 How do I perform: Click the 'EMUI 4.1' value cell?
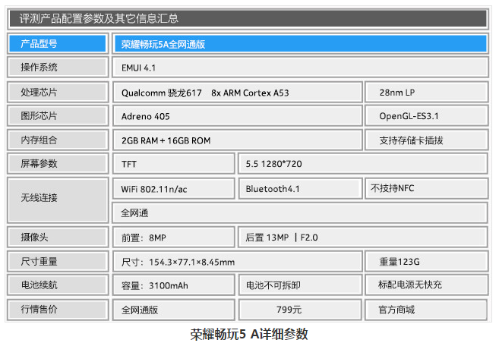(300, 68)
